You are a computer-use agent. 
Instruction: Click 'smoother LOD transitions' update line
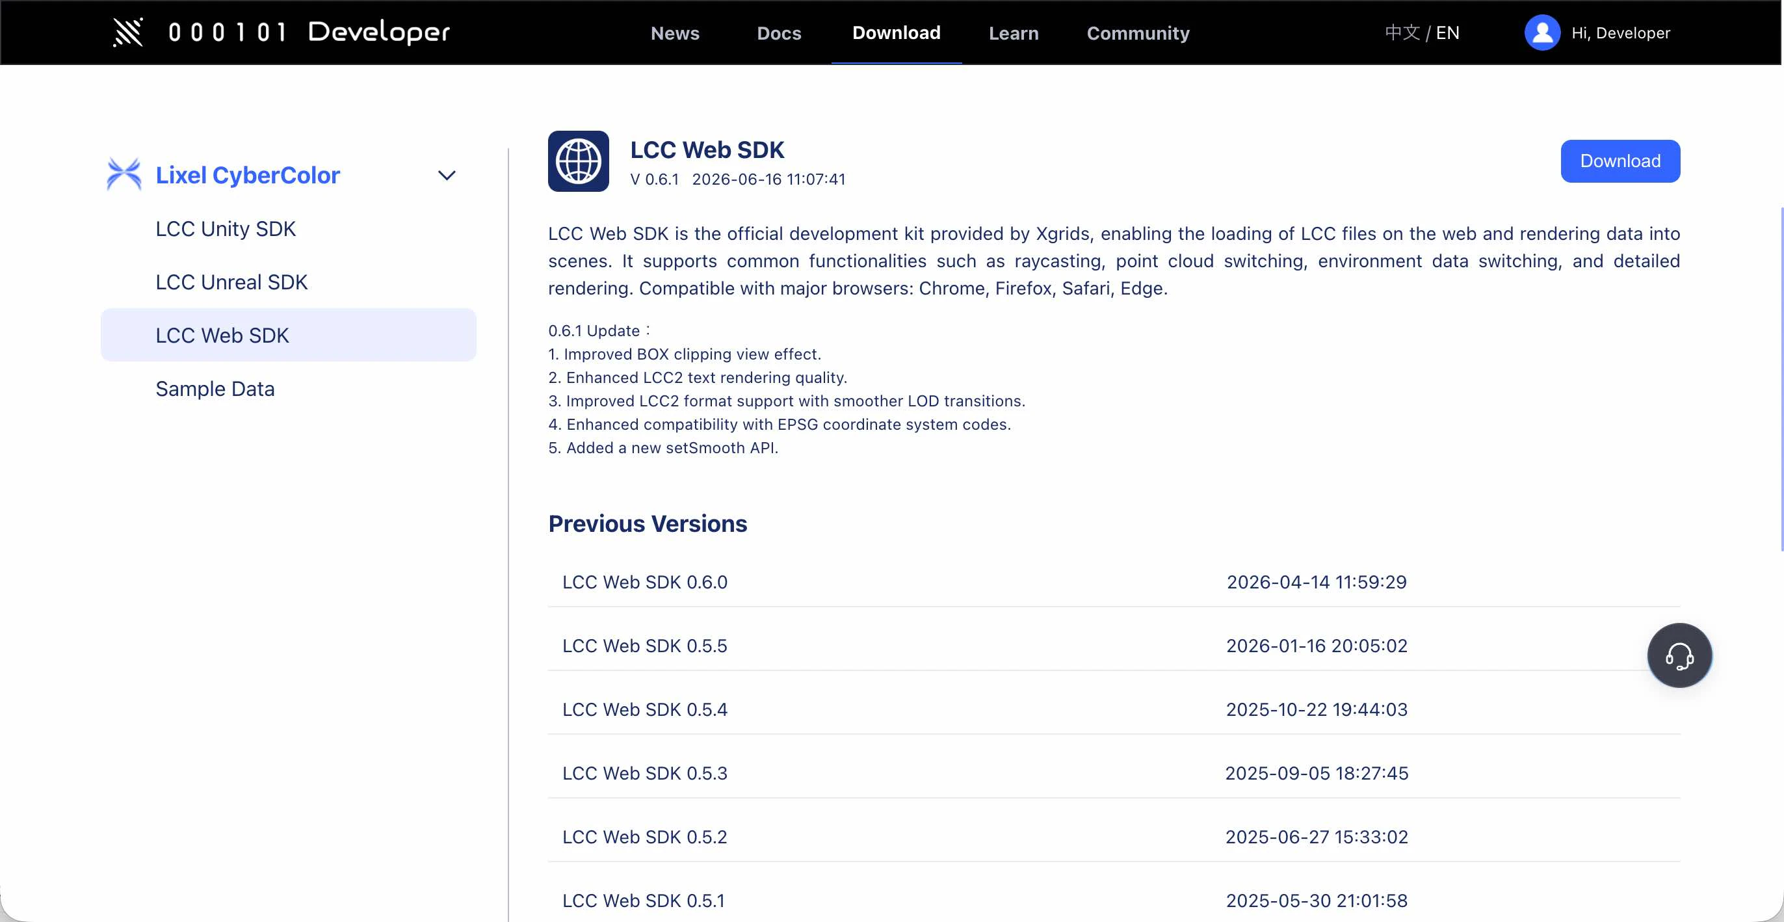point(786,401)
